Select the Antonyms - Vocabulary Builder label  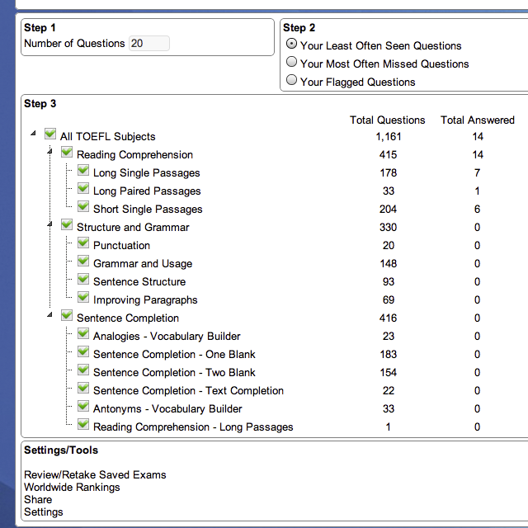coord(167,409)
